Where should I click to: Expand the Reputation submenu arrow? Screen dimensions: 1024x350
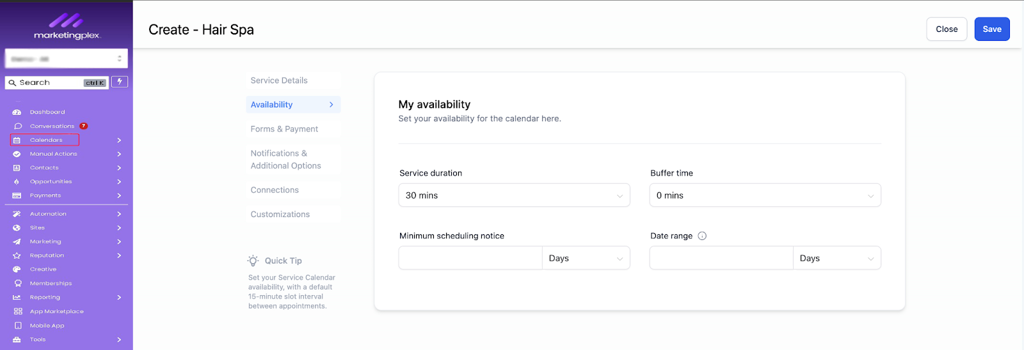pos(119,255)
